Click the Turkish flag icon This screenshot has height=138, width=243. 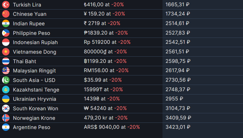click(6, 5)
